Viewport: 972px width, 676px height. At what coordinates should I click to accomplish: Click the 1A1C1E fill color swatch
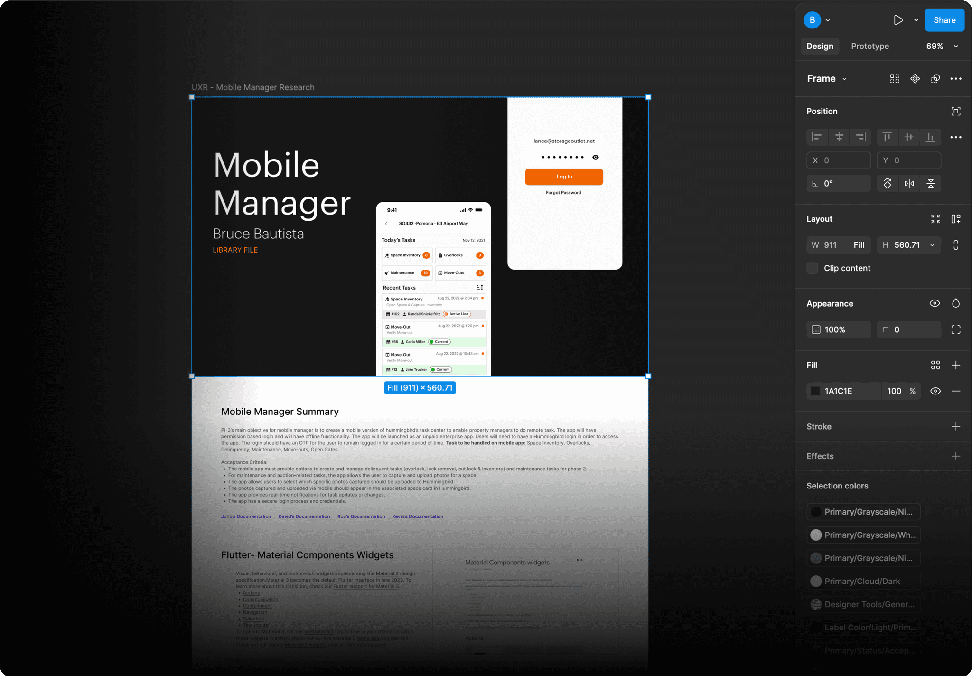point(815,391)
